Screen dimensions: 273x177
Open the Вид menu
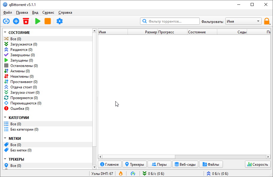(35, 12)
